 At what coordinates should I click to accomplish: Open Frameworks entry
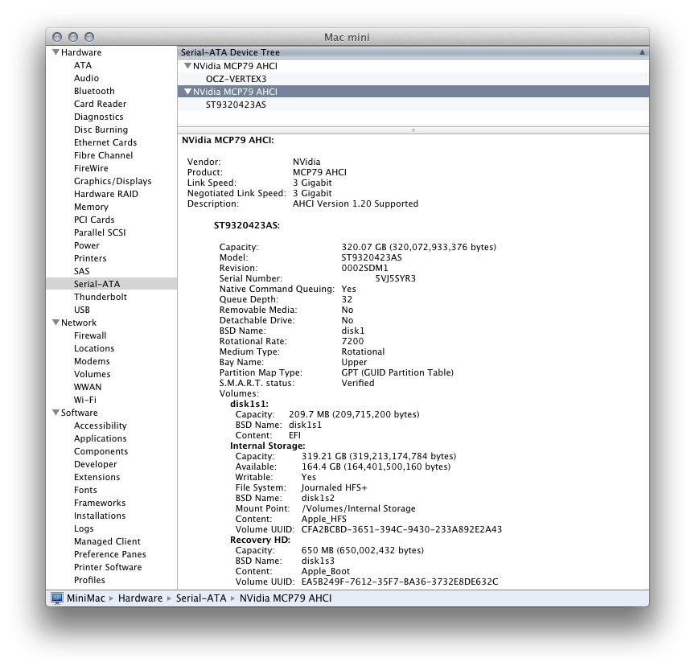pyautogui.click(x=101, y=503)
